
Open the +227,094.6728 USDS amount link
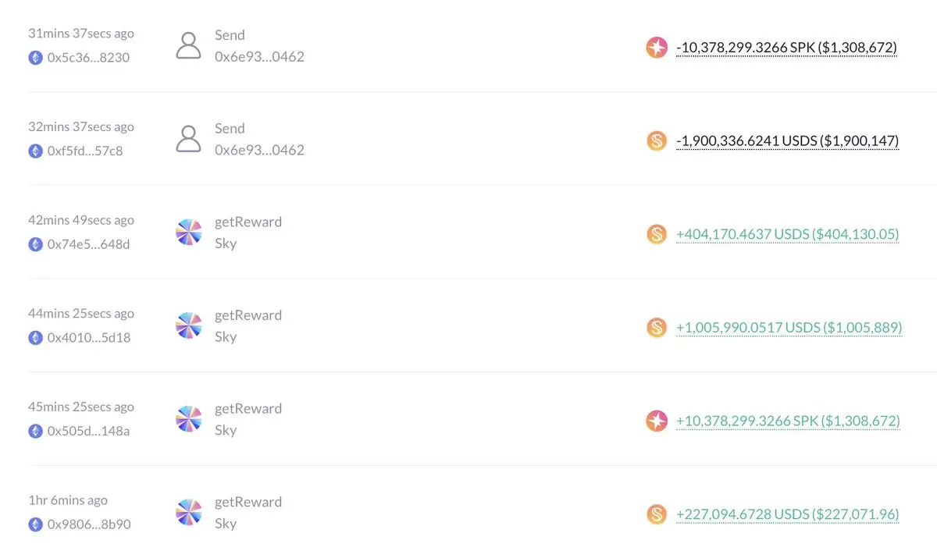click(x=788, y=514)
